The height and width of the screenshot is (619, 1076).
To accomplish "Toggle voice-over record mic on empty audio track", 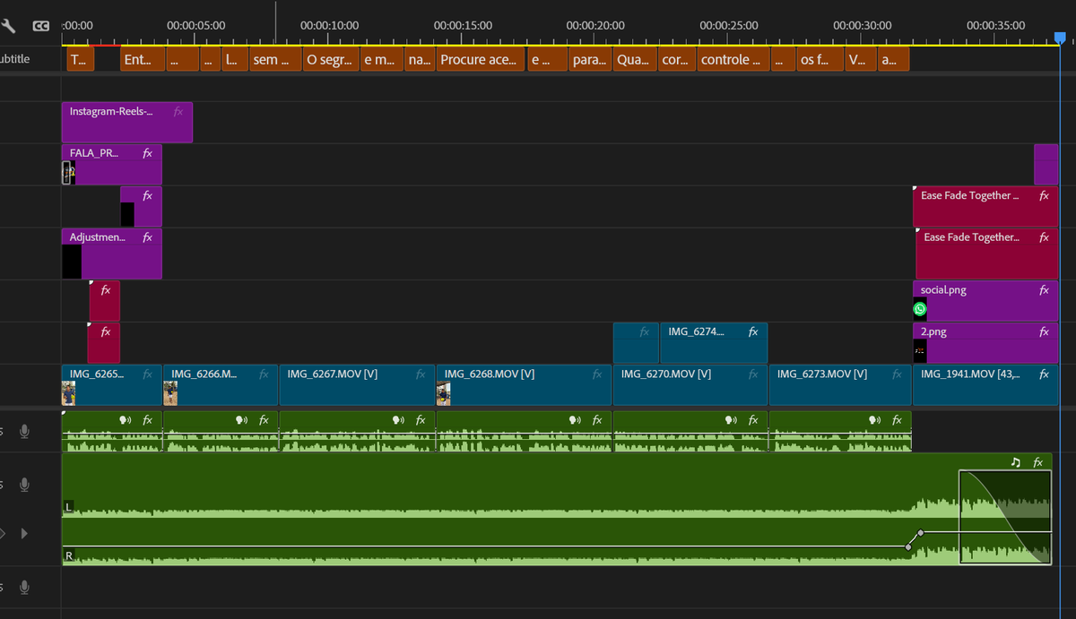I will click(x=24, y=588).
